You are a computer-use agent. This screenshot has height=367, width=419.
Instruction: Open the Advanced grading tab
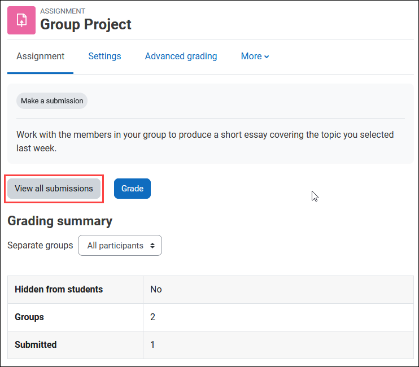coord(181,56)
